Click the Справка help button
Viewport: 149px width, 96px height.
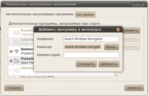pyautogui.click(x=14, y=88)
